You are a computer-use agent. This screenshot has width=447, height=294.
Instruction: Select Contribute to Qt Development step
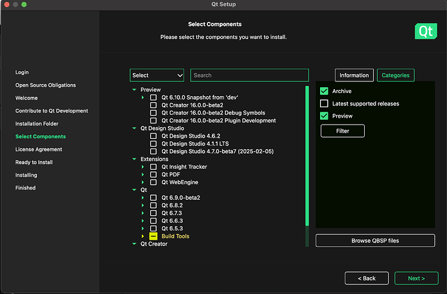(52, 110)
